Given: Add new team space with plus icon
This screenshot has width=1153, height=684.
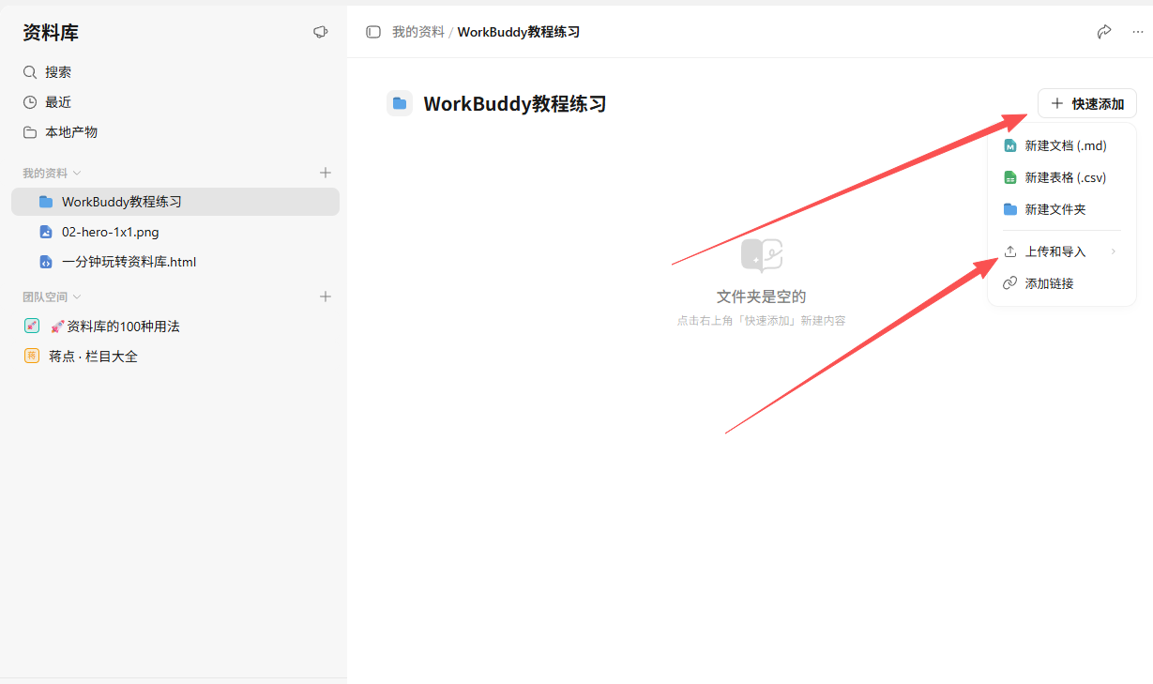Looking at the screenshot, I should click(x=326, y=296).
